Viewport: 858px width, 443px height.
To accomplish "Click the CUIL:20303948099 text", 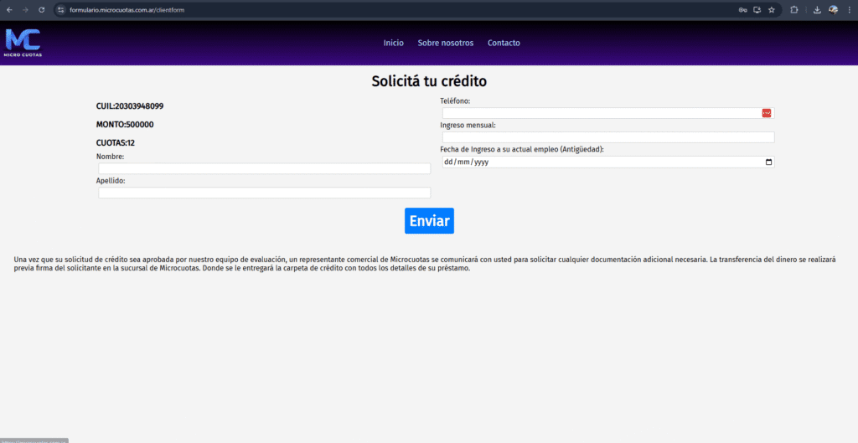I will click(130, 106).
